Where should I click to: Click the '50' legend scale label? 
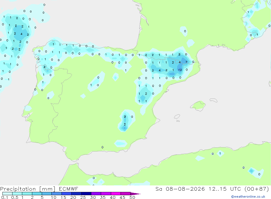tap(132, 197)
